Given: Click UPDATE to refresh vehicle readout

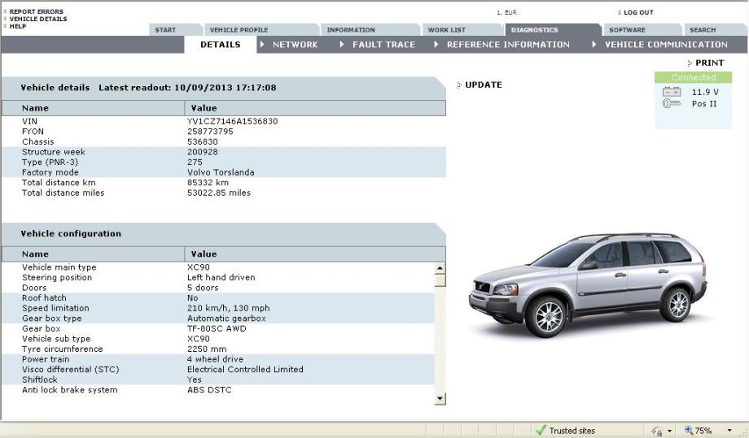Looking at the screenshot, I should click(484, 85).
